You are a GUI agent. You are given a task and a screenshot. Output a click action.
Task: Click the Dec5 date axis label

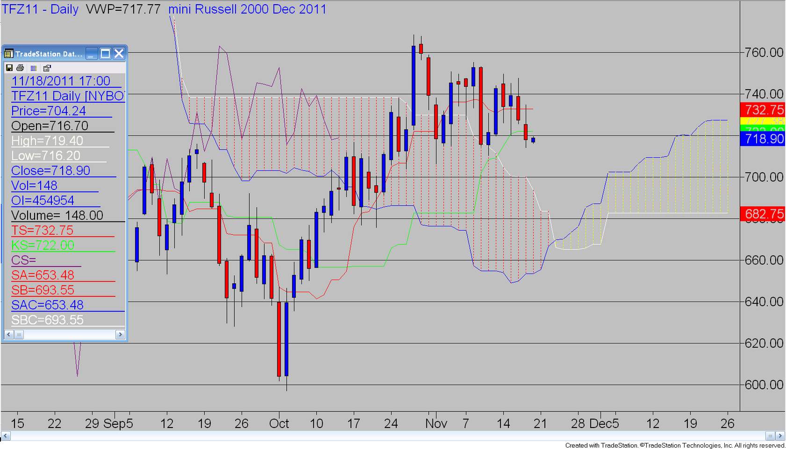604,424
